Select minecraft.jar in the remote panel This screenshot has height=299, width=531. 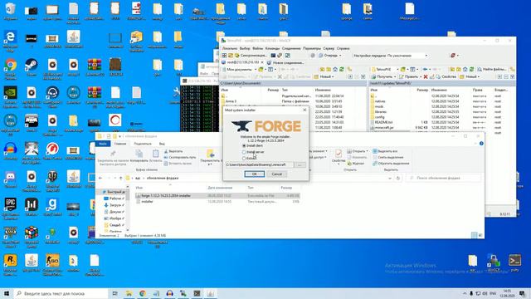(383, 127)
